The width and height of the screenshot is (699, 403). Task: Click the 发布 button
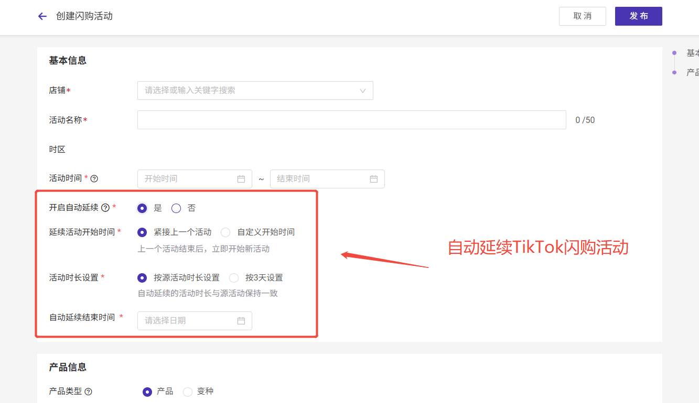click(638, 16)
